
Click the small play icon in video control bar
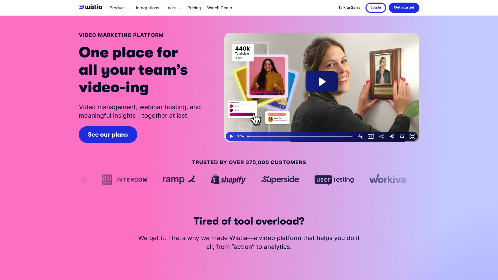point(231,136)
